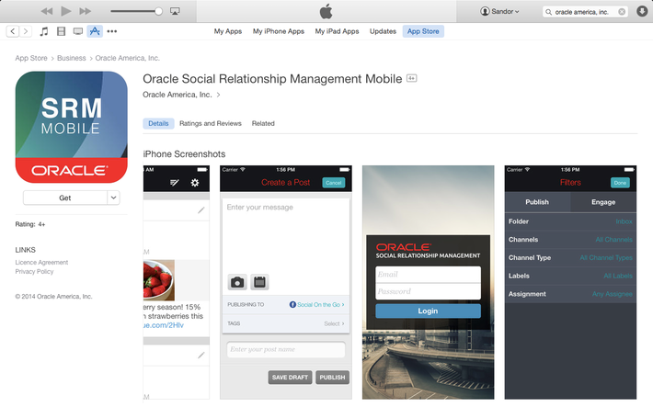This screenshot has width=653, height=407.
Task: Open the My iPhone Apps tab
Action: [x=279, y=31]
